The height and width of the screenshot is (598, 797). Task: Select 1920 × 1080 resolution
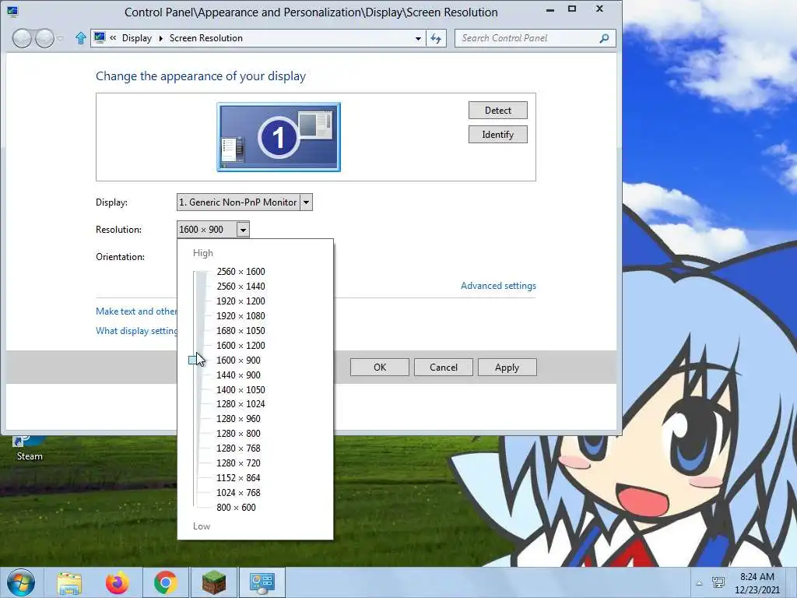coord(241,316)
